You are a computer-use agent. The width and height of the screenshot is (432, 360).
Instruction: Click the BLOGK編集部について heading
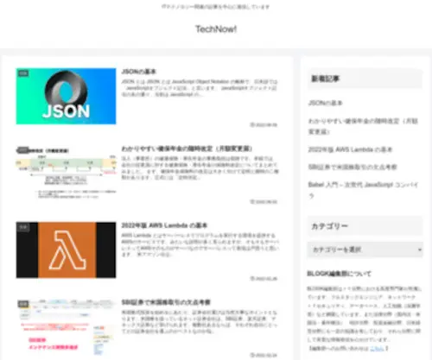pyautogui.click(x=339, y=274)
